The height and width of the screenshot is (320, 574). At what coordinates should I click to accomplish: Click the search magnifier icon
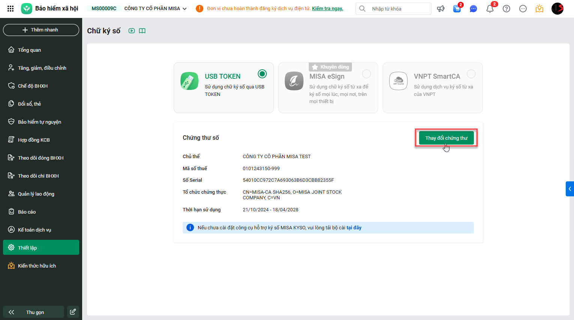click(x=362, y=9)
